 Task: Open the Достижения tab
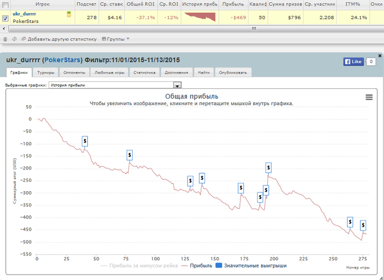tap(176, 73)
